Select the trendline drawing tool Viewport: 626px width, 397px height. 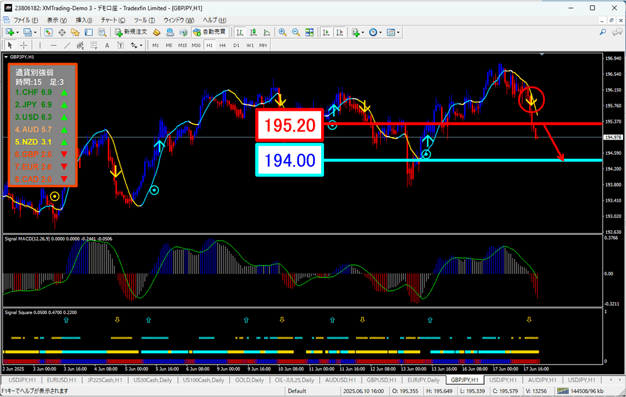67,45
